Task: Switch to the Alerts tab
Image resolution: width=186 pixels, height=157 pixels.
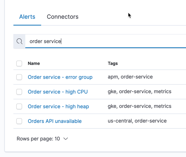Action: click(27, 17)
